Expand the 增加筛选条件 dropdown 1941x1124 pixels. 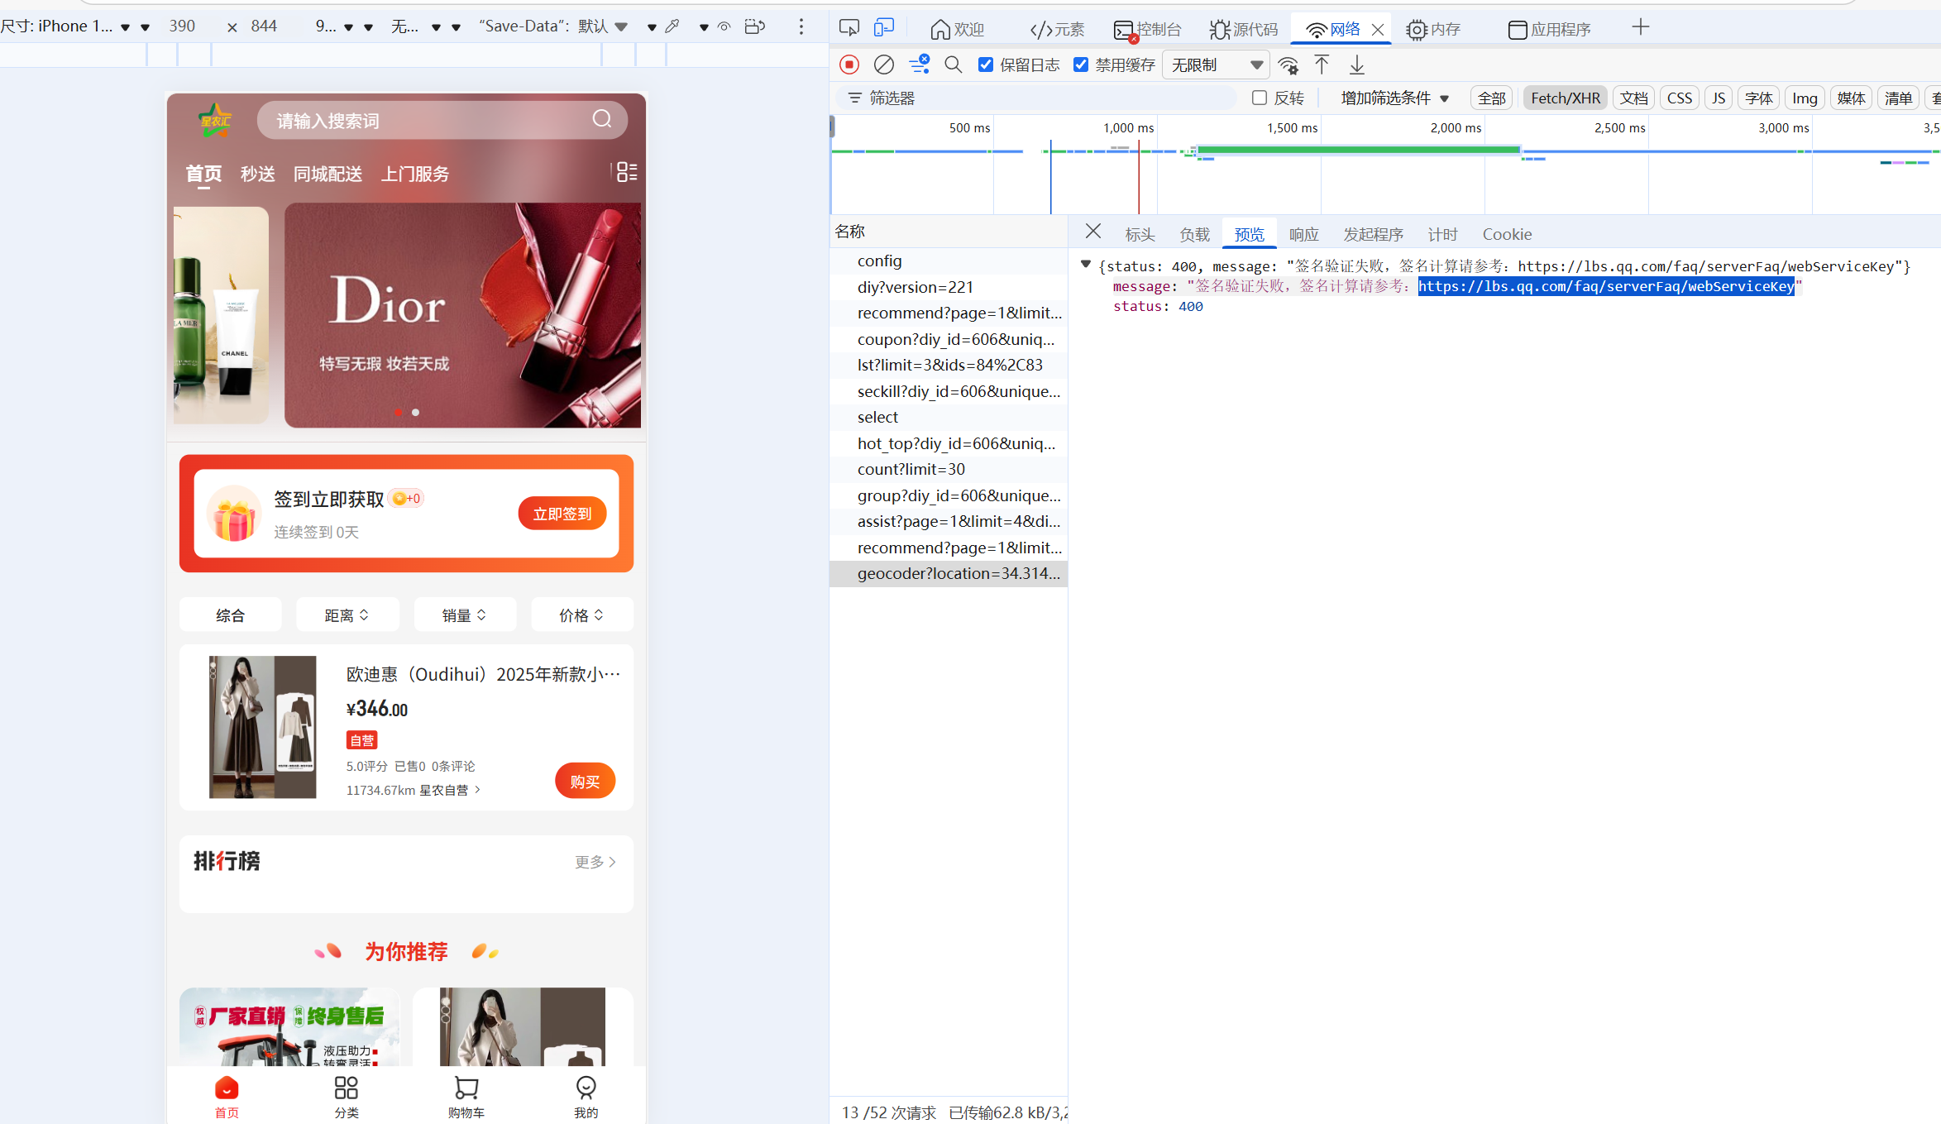click(x=1394, y=98)
